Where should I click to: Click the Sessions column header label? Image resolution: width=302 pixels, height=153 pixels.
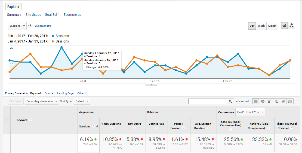pos(85,126)
